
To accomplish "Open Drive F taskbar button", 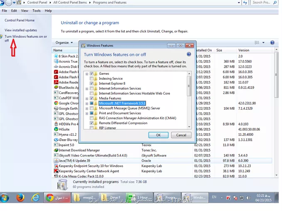I will click(x=112, y=198).
